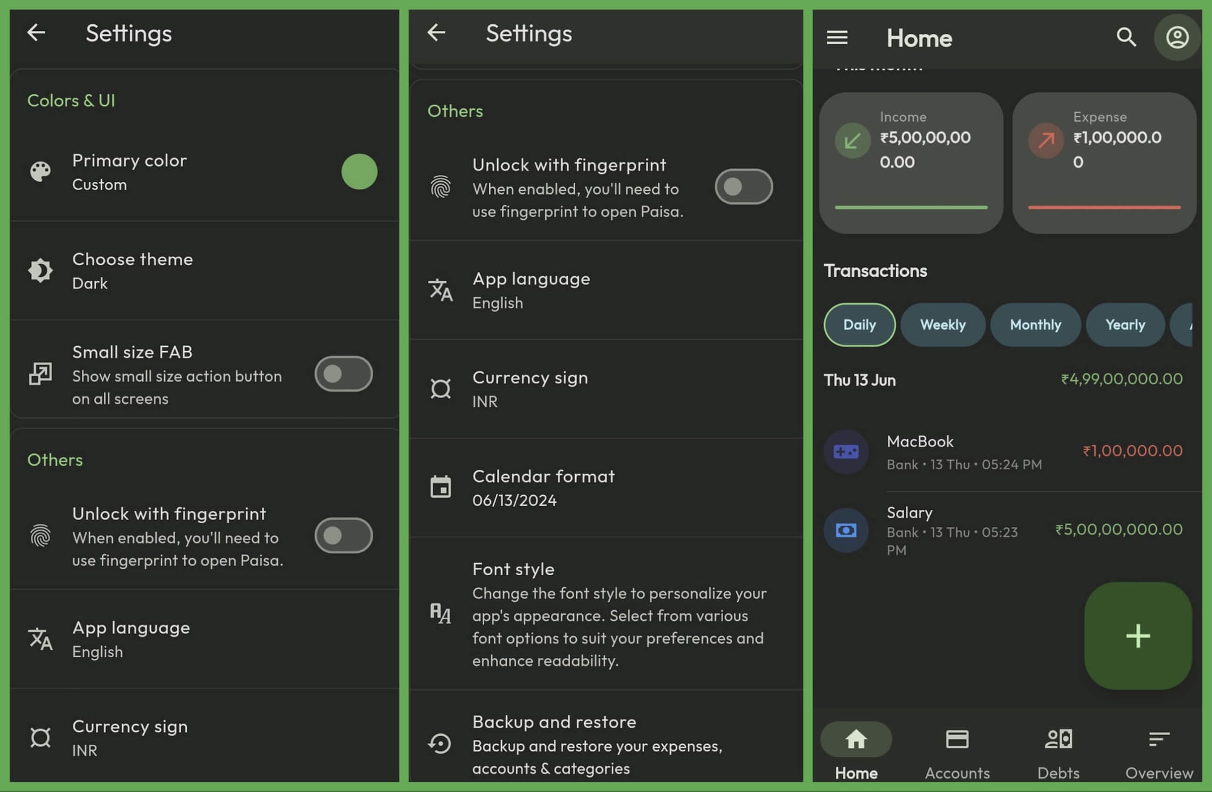This screenshot has width=1212, height=792.
Task: Click the Calendar format icon
Action: 441,487
